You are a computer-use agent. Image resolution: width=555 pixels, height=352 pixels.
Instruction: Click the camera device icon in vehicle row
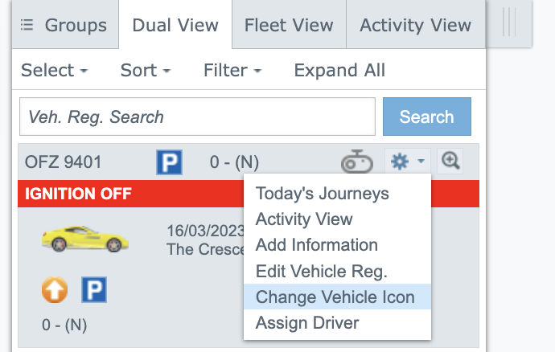(356, 162)
